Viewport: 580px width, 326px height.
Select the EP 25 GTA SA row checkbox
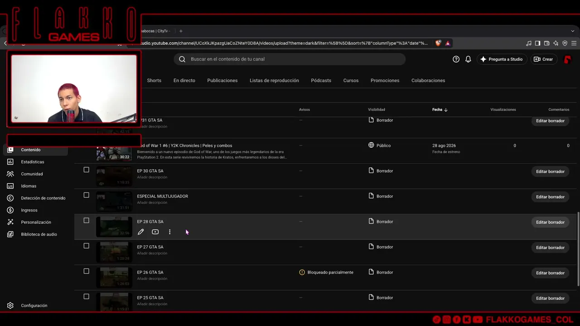(x=86, y=297)
